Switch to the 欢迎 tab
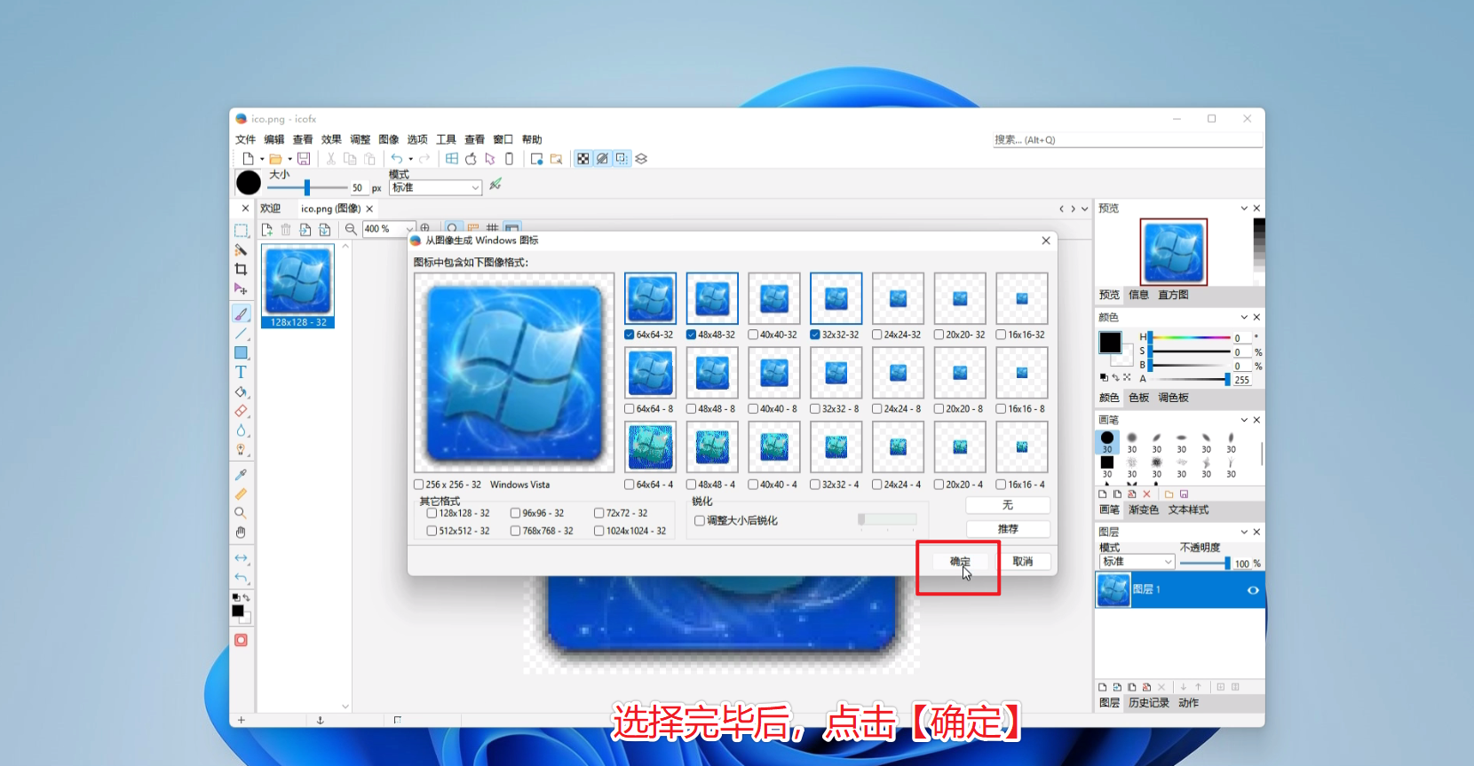 [x=271, y=209]
